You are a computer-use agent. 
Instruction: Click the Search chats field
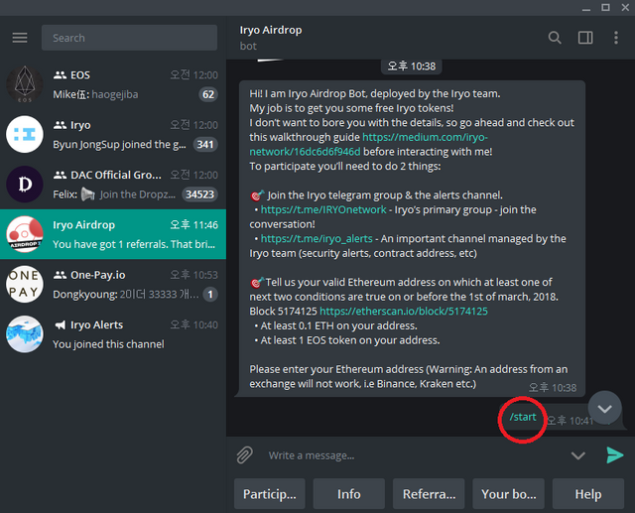click(x=129, y=38)
